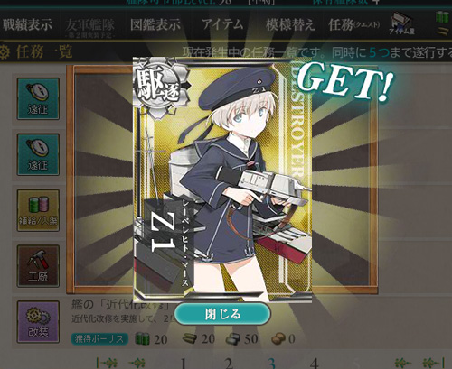Open the first 遠征 expedition compass icon
The image size is (452, 369).
(38, 98)
